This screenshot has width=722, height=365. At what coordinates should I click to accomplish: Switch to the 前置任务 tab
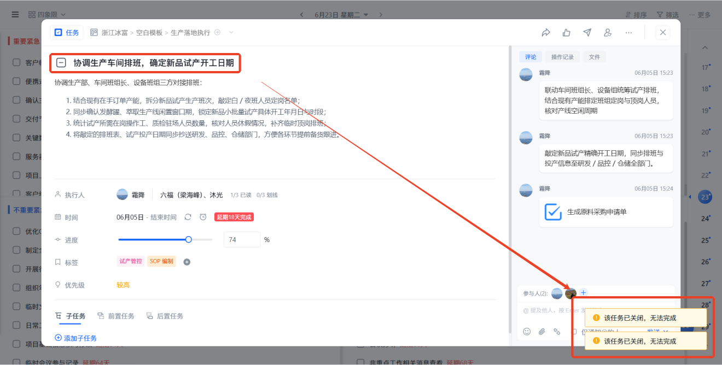click(116, 316)
